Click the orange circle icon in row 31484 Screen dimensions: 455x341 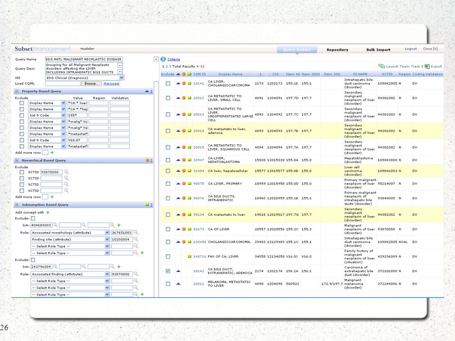pyautogui.click(x=184, y=171)
